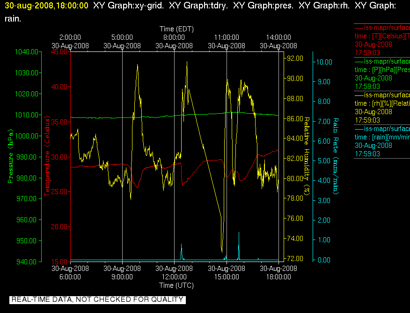This screenshot has height=313, width=410.
Task: Click the Time (EDT) axis title
Action: 176,29
